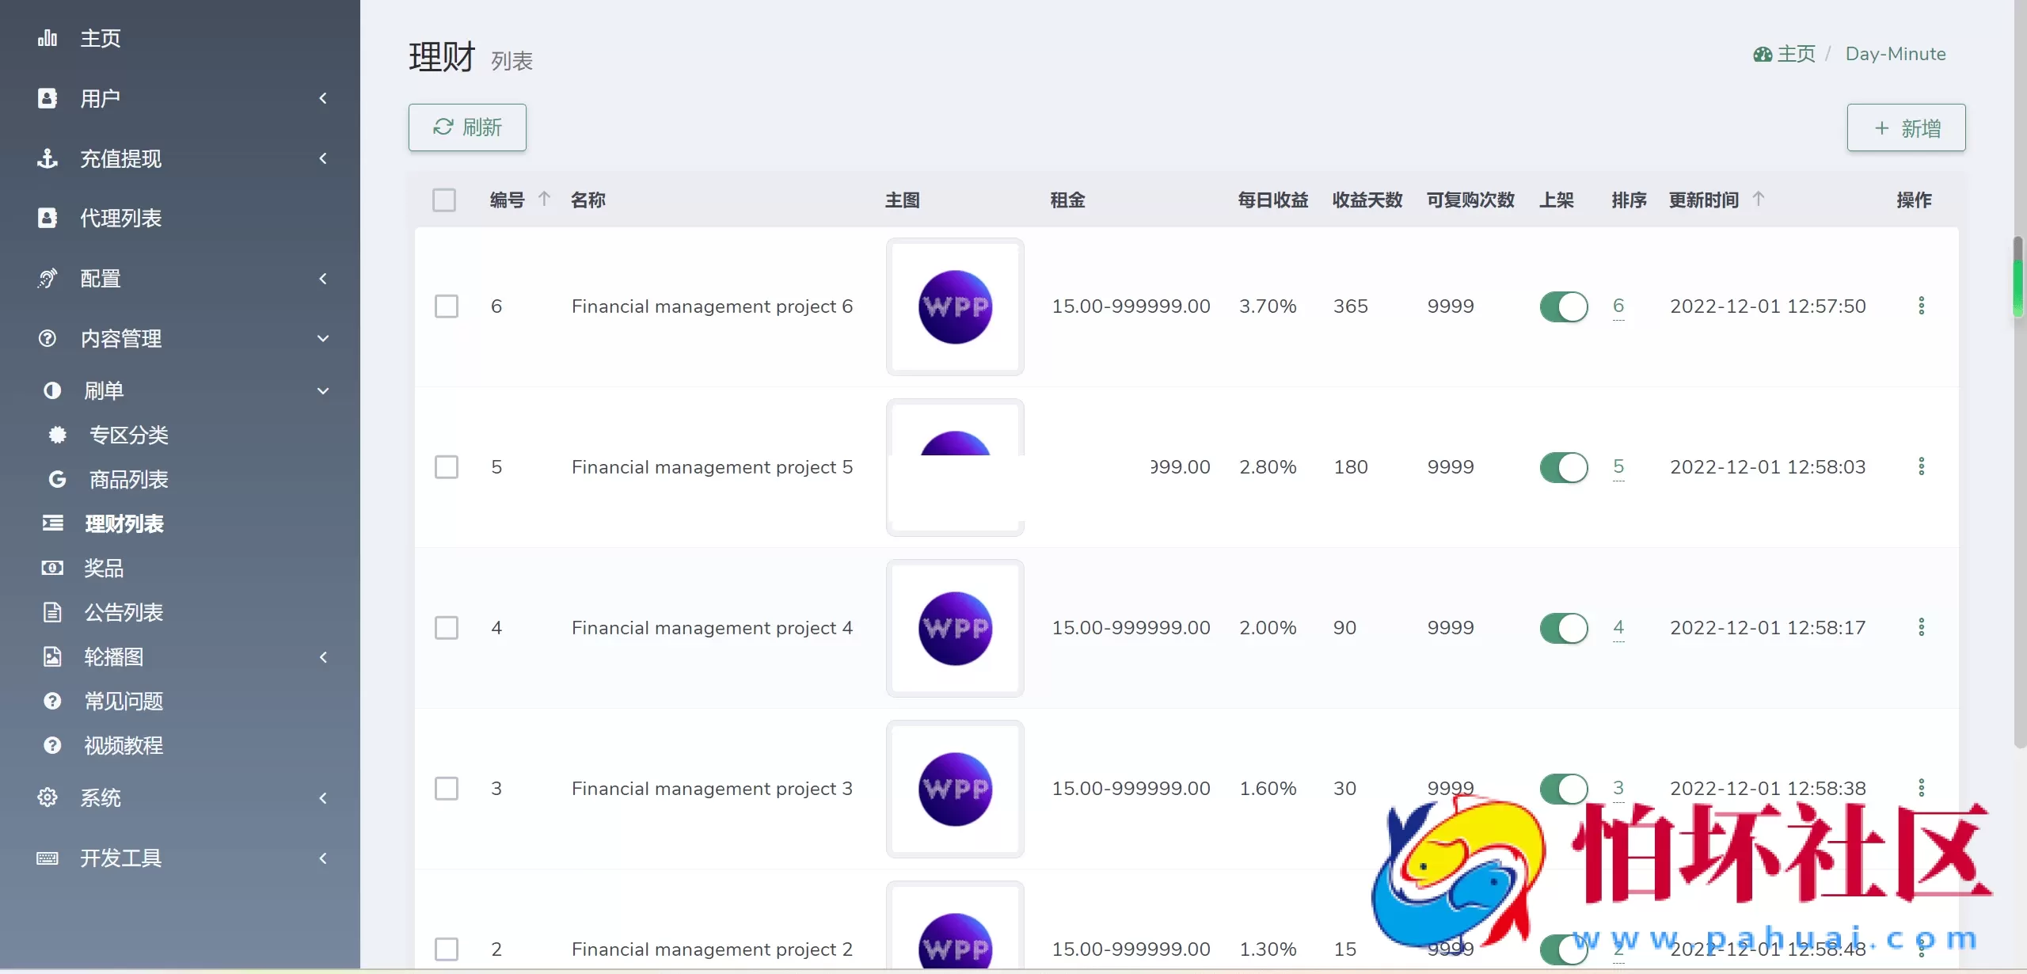Open 代理列表 via its sidebar icon
This screenshot has width=2027, height=974.
48,219
